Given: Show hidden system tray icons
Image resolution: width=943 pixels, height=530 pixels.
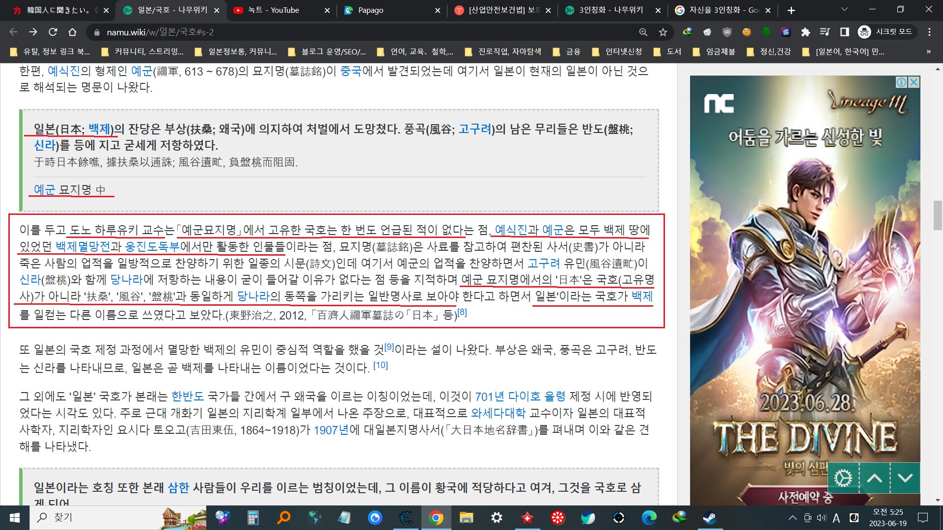Looking at the screenshot, I should pos(792,518).
